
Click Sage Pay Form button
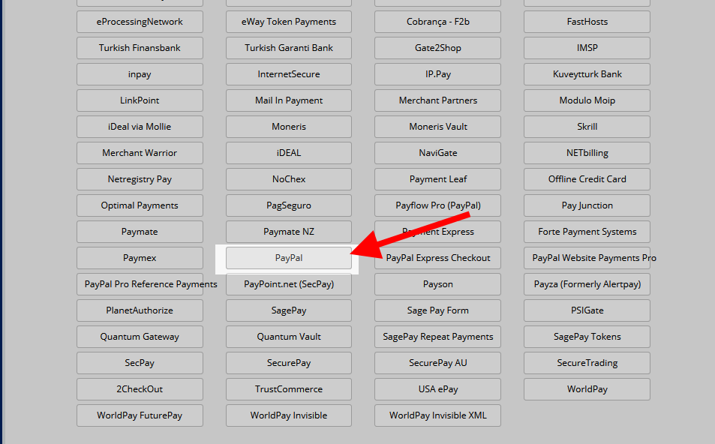point(437,310)
